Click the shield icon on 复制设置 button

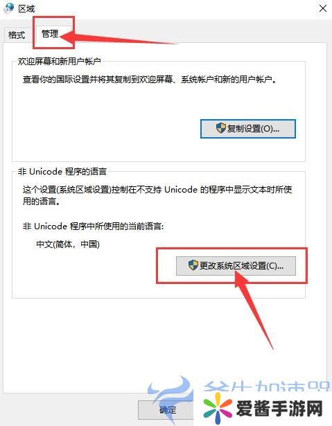click(221, 128)
